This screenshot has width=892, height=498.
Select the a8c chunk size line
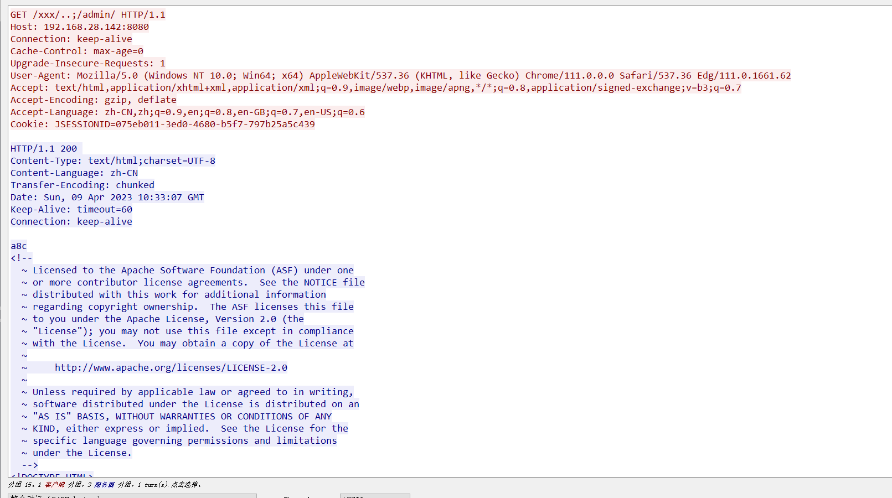click(x=19, y=246)
